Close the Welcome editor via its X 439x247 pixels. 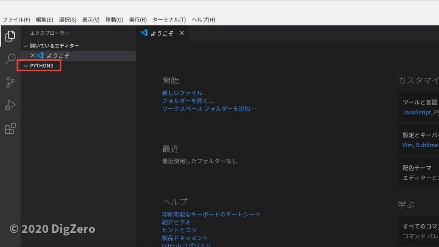(x=182, y=33)
